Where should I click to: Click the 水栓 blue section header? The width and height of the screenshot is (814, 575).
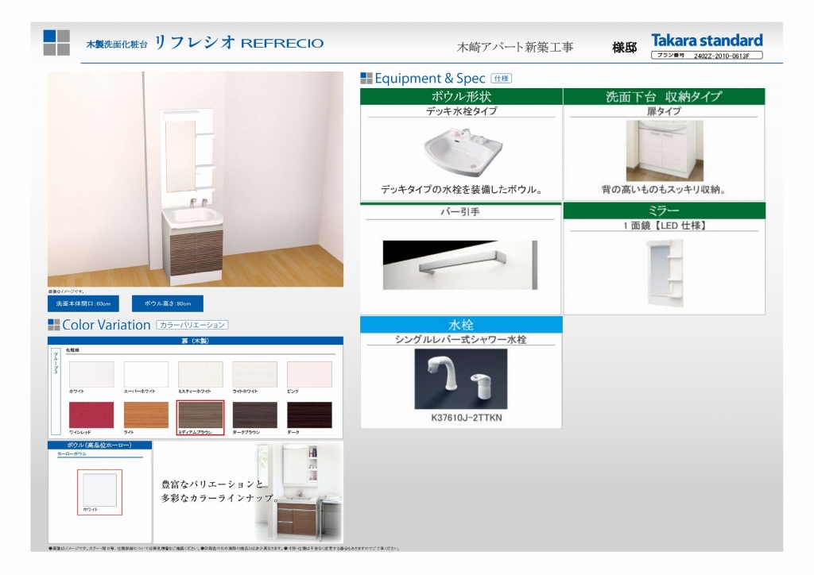coord(461,324)
